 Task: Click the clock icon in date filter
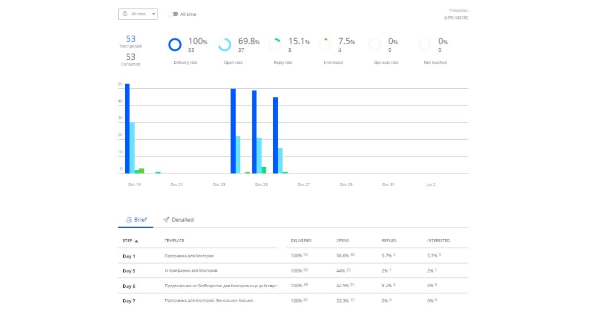tap(125, 14)
